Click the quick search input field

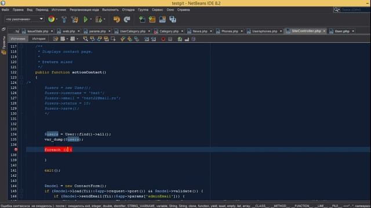pos(355,10)
